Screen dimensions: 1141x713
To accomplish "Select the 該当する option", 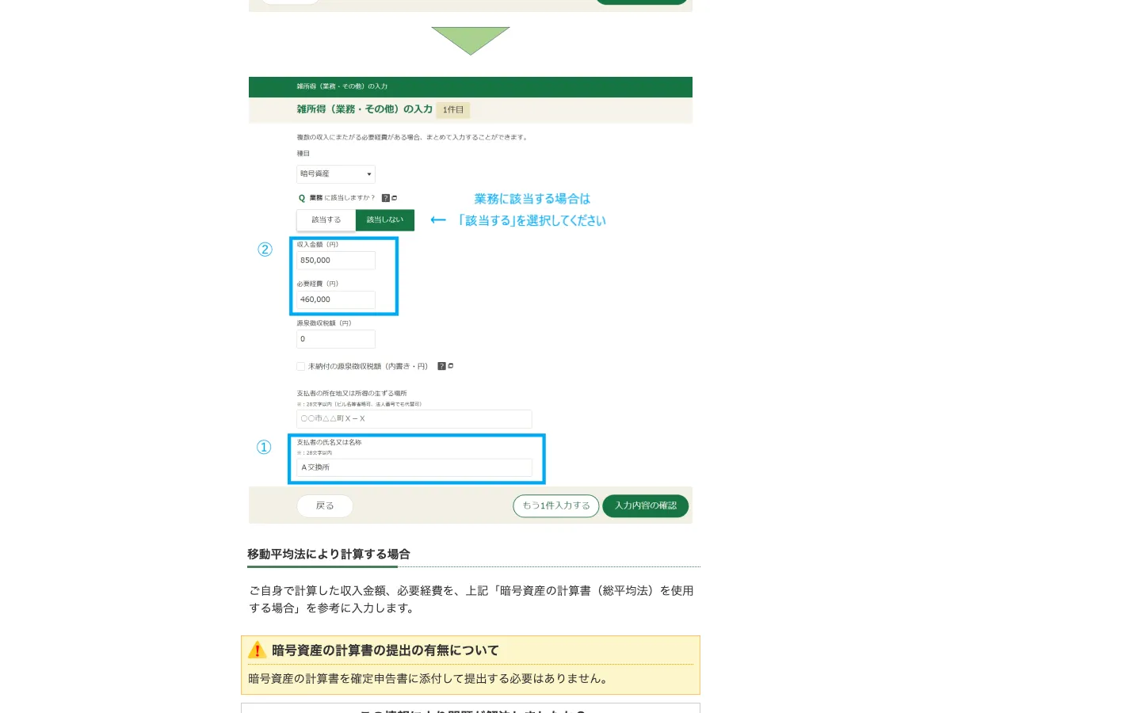I will [326, 219].
